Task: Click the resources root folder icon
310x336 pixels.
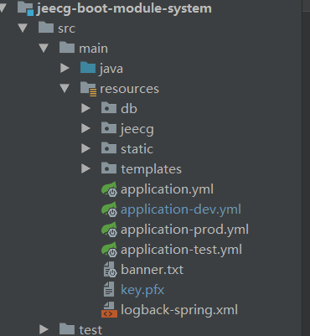Action: pyautogui.click(x=88, y=89)
